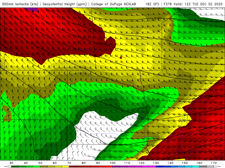Click the legend value 80
This screenshot has height=168, width=225.
point(84,163)
